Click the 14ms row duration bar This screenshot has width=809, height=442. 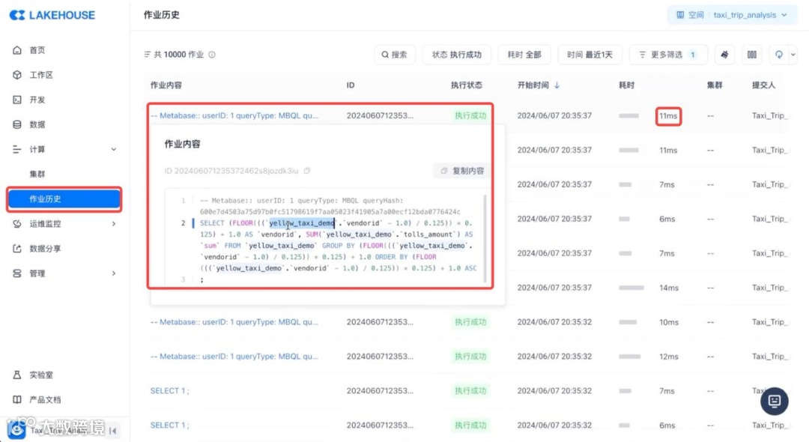[631, 288]
